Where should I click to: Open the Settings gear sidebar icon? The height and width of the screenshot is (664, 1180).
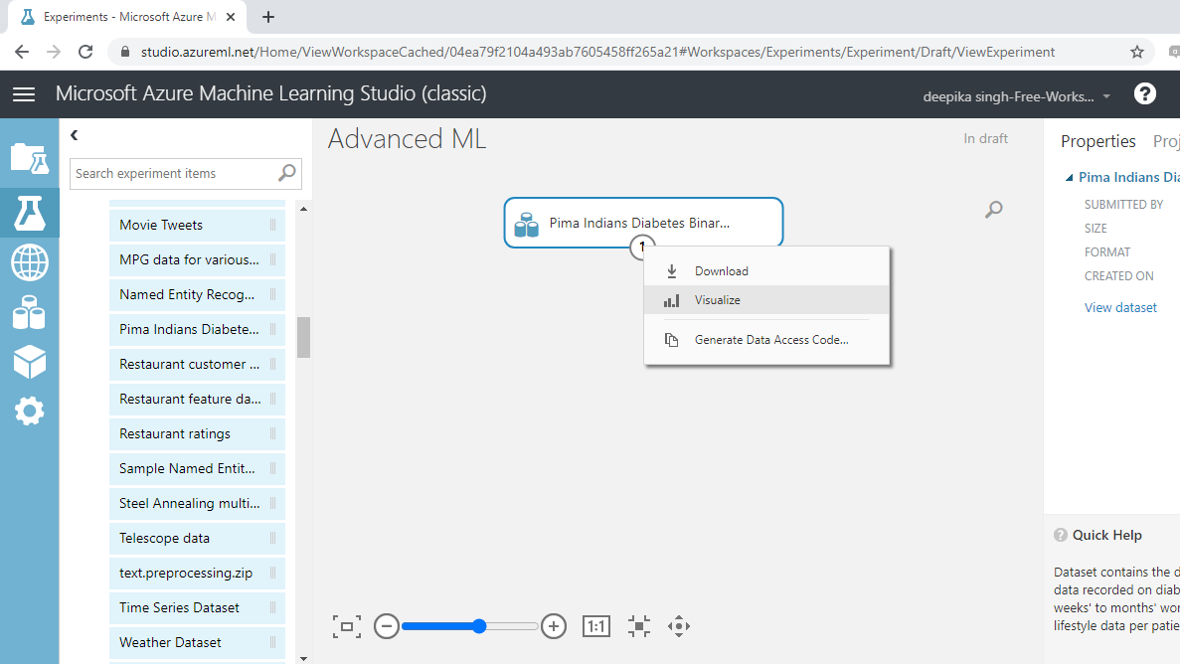pyautogui.click(x=30, y=412)
